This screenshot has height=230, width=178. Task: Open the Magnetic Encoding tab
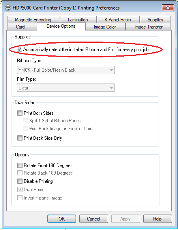pos(33,20)
